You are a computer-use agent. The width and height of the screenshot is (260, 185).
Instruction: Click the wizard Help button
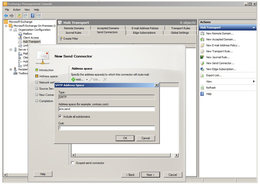[x=43, y=174]
